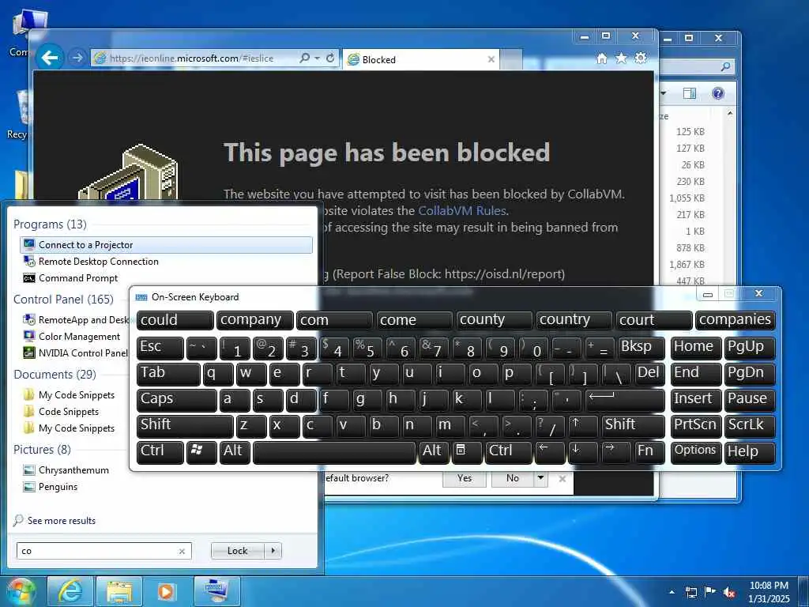Click the refresh icon in the address bar
Image resolution: width=809 pixels, height=607 pixels.
pyautogui.click(x=330, y=58)
